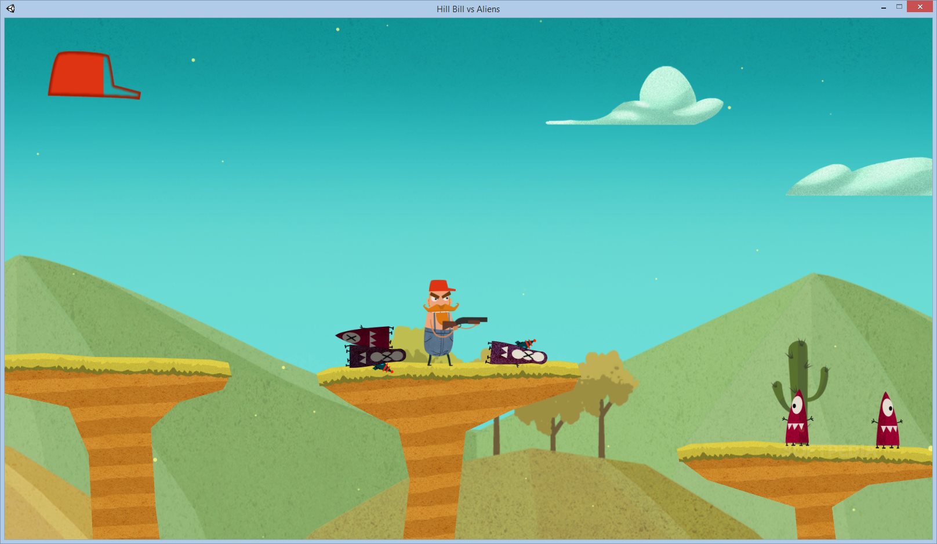937x544 pixels.
Task: Click the dead maroon alien with X eyes
Action: [364, 336]
